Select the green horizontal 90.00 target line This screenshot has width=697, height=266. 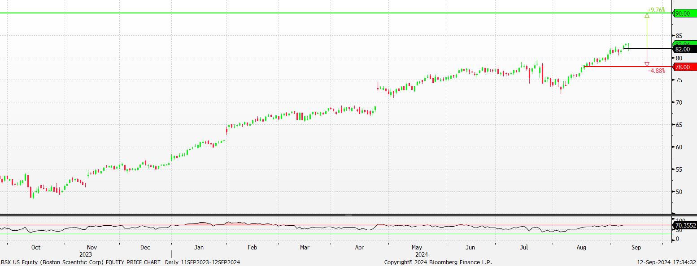pos(314,13)
